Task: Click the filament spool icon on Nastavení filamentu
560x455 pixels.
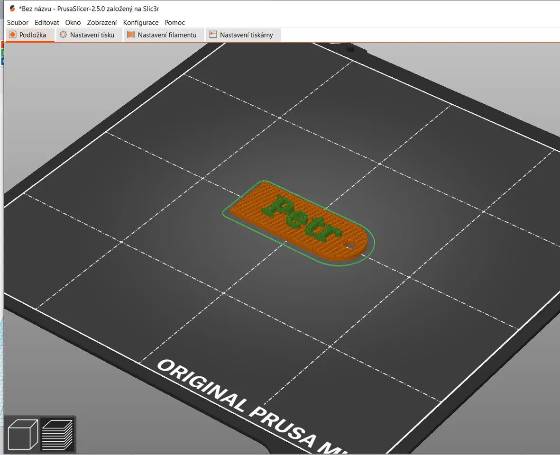Action: click(x=131, y=35)
